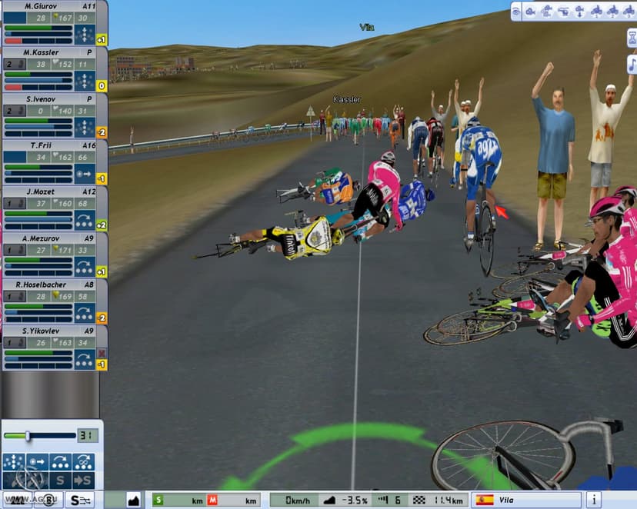
Task: Click the red M mountain distance marker
Action: pos(212,500)
